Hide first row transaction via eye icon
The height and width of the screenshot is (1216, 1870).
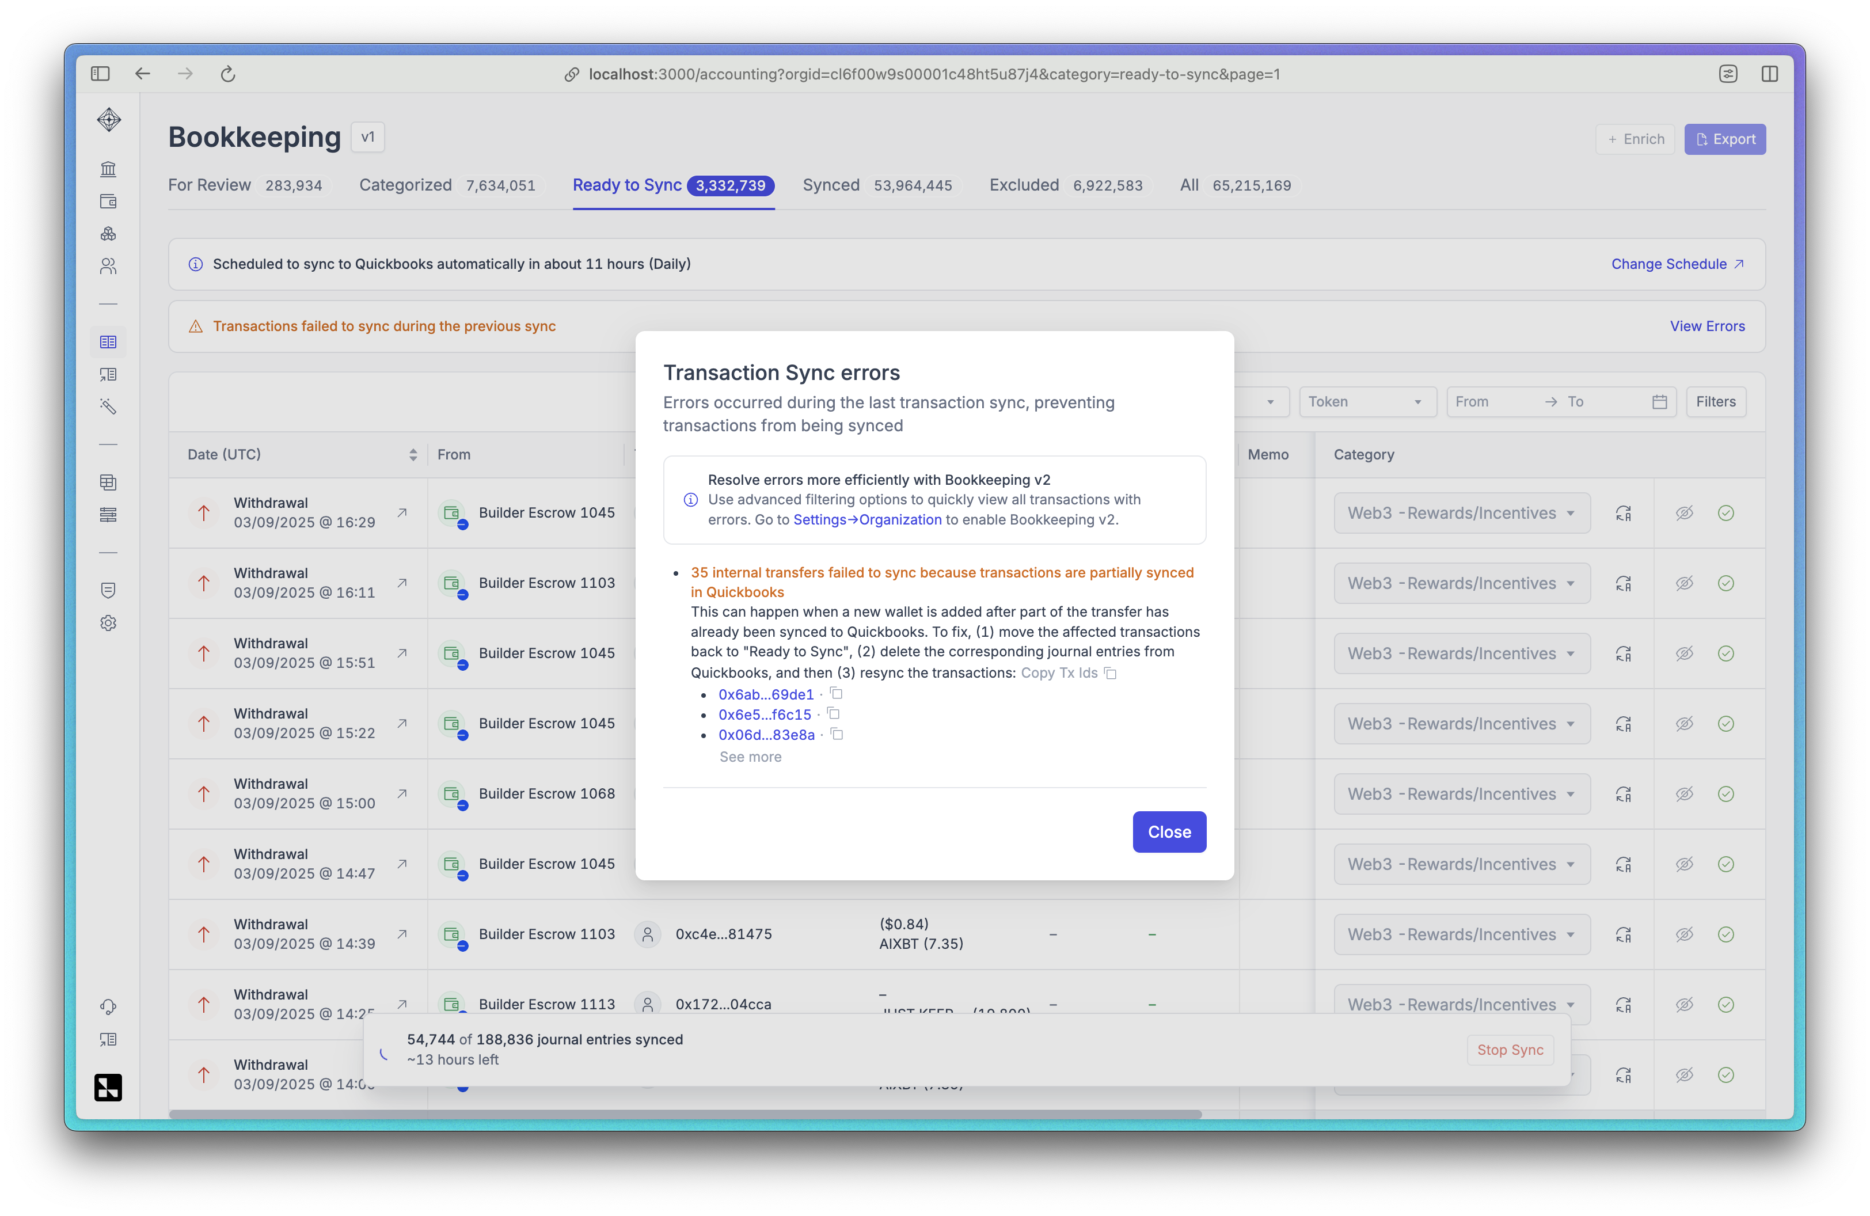coord(1684,513)
